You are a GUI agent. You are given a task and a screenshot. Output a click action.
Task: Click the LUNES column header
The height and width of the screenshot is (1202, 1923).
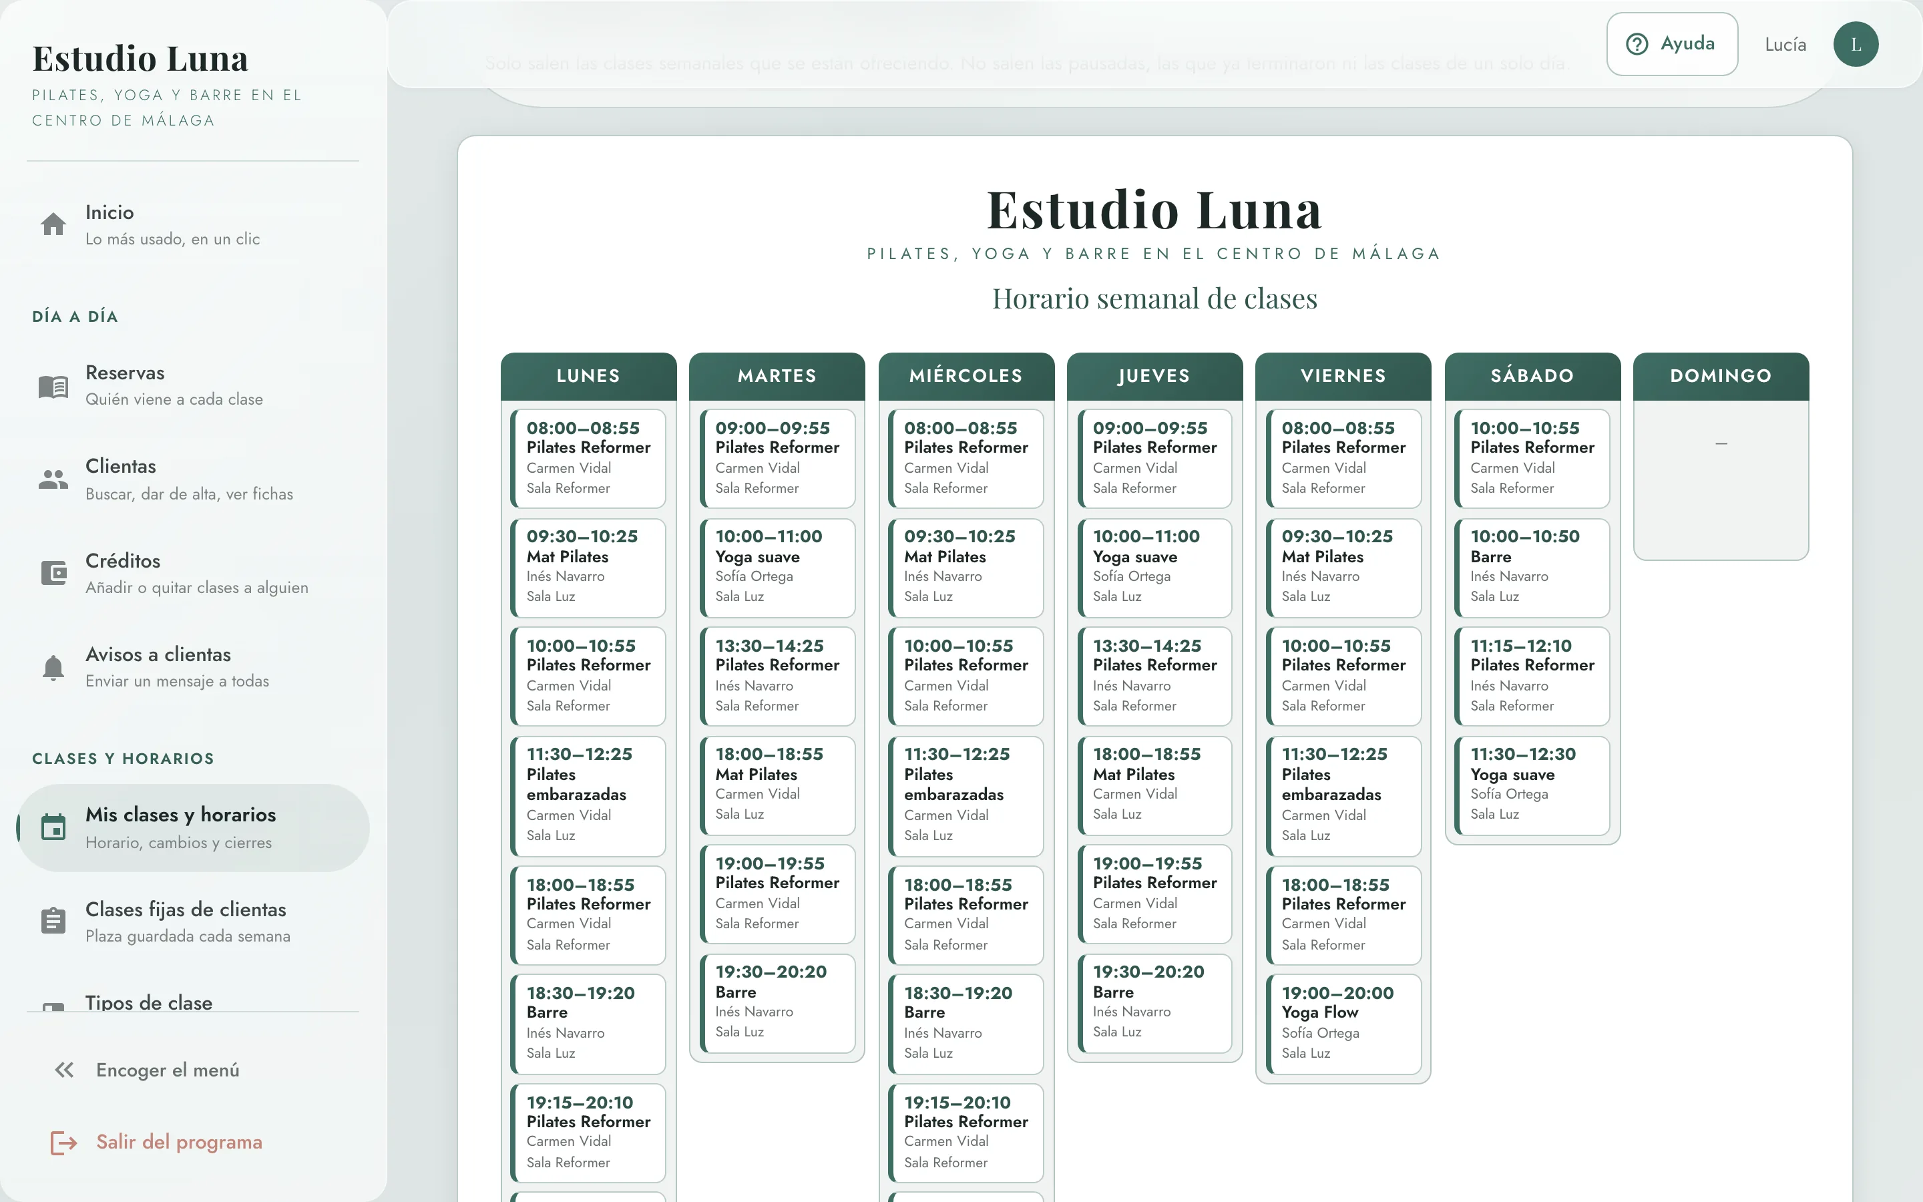click(x=588, y=376)
